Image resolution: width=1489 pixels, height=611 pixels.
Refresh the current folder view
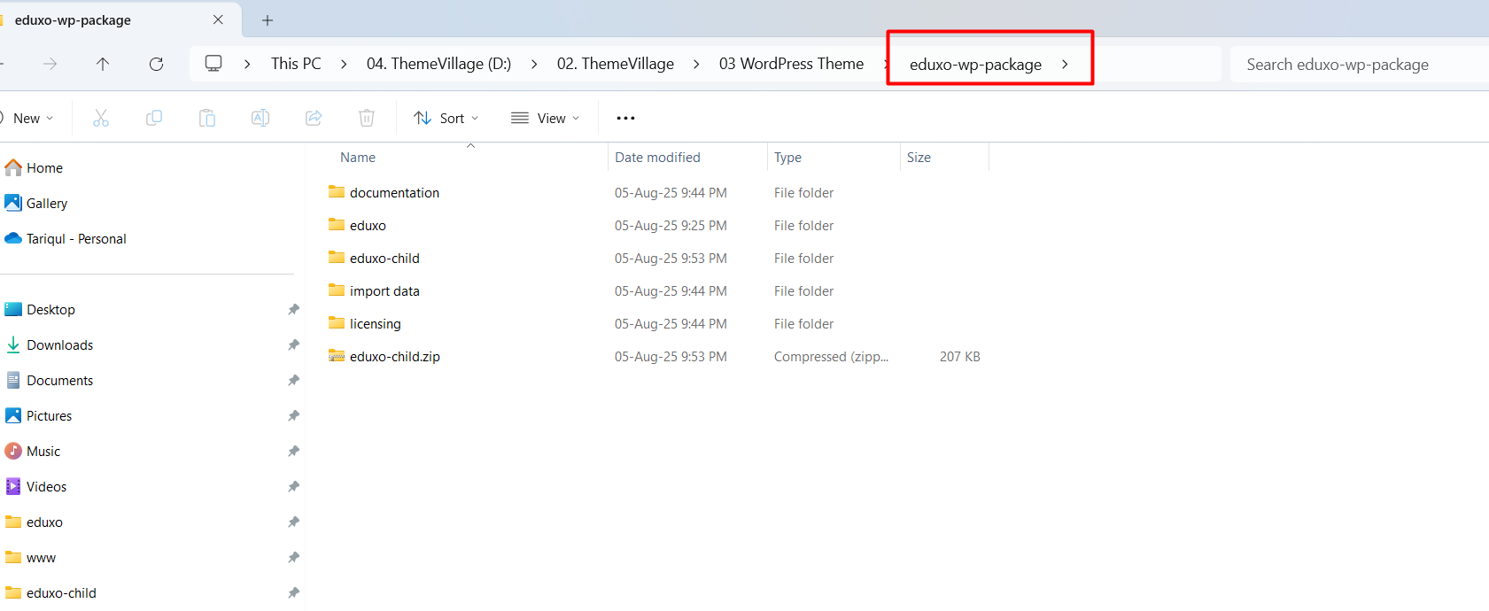pos(157,64)
